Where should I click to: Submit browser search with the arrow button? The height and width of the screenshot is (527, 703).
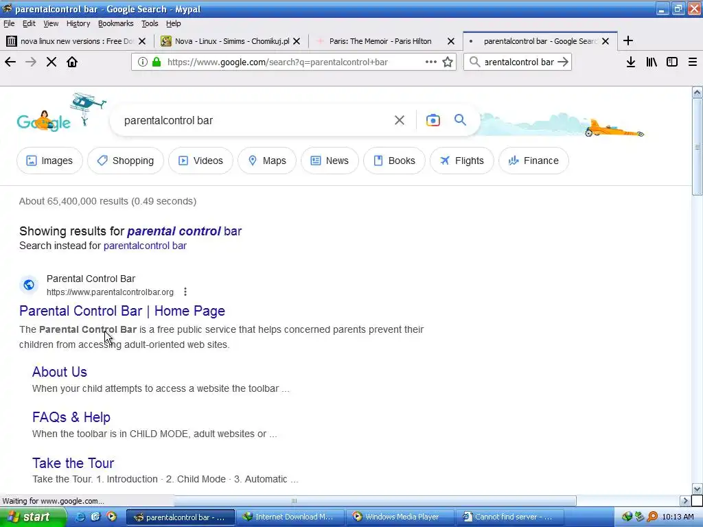tap(563, 62)
